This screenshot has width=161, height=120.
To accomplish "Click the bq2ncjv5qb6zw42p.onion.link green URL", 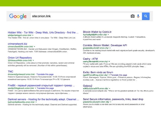I will (x=21, y=102).
